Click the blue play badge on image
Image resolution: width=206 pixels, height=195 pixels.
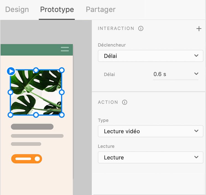pyautogui.click(x=11, y=71)
